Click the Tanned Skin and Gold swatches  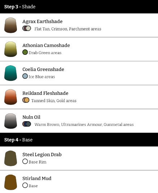pyautogui.click(x=26, y=100)
